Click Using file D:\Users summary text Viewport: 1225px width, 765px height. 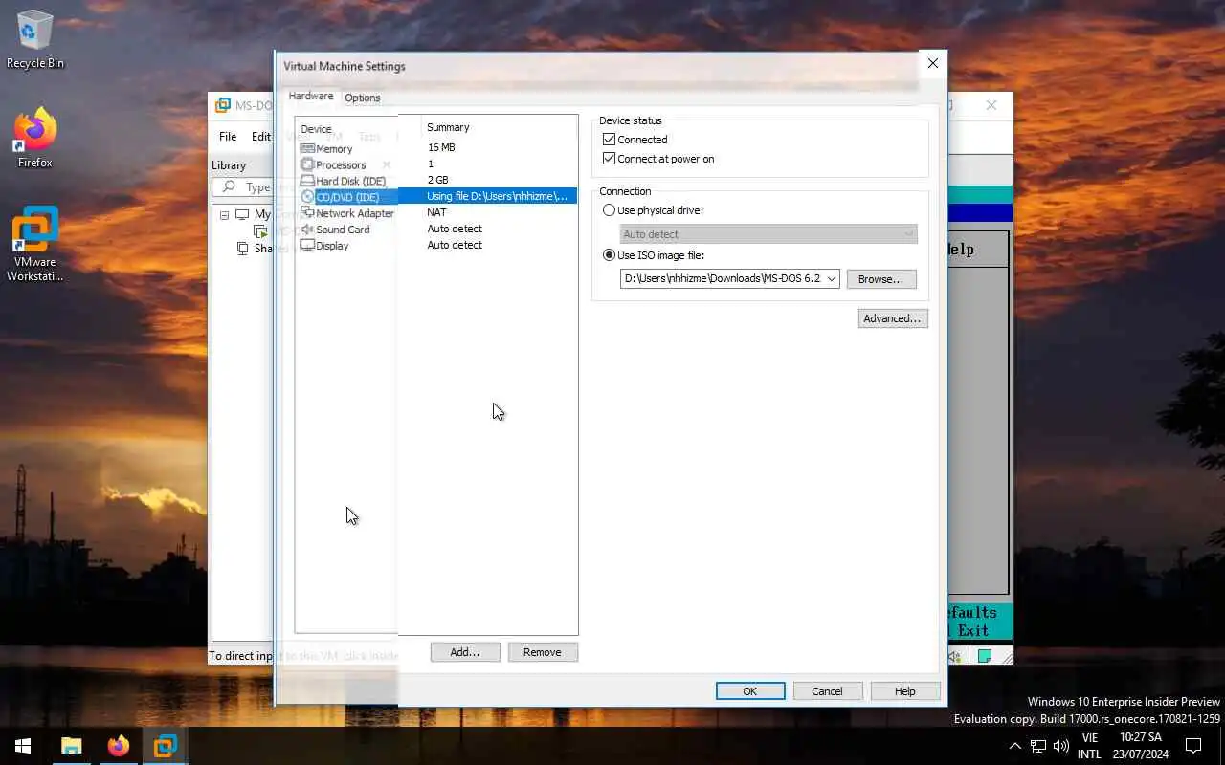click(x=497, y=196)
